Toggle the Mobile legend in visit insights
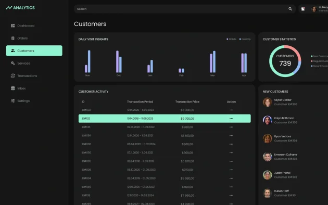 [231, 39]
